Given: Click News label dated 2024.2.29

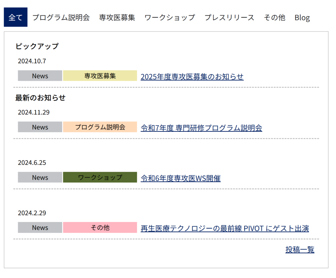Looking at the screenshot, I should 40,228.
